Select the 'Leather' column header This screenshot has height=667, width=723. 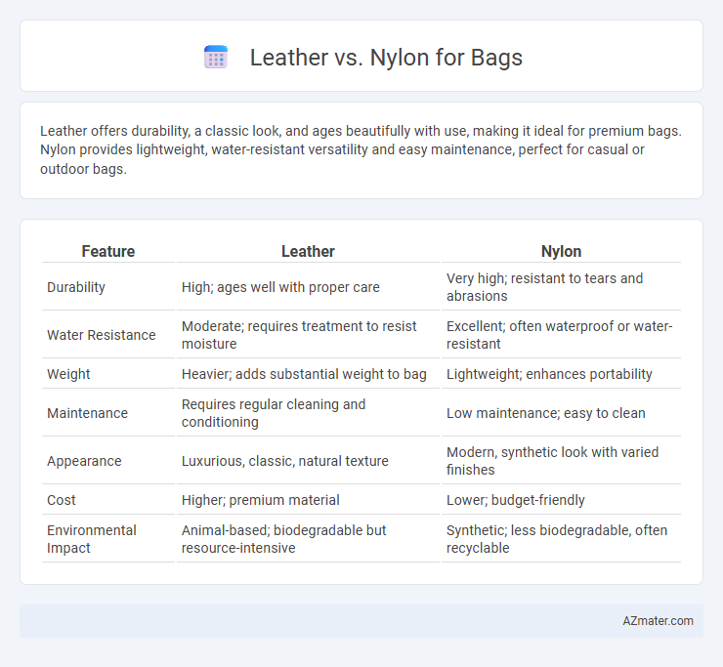pos(308,251)
